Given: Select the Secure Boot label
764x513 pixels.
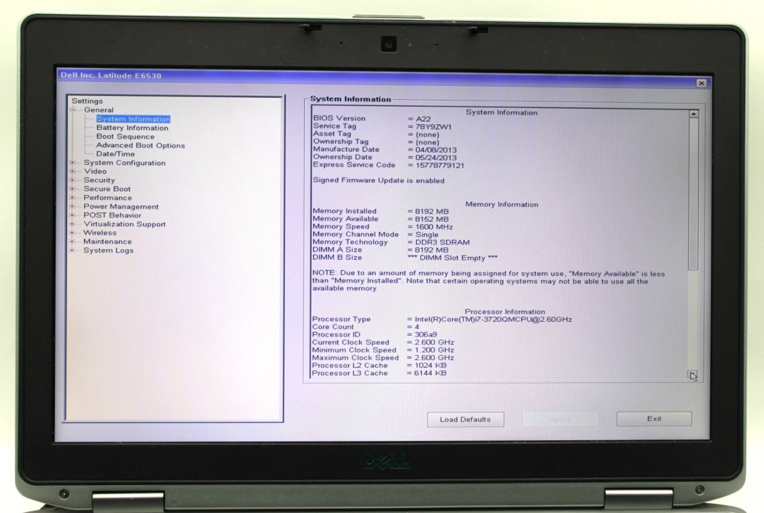Looking at the screenshot, I should 107,189.
